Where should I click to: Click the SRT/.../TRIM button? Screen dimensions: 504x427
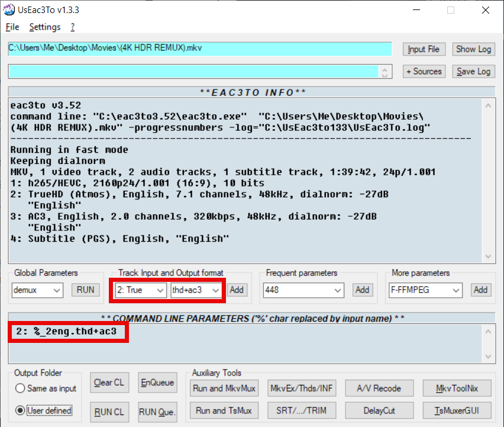click(x=302, y=410)
